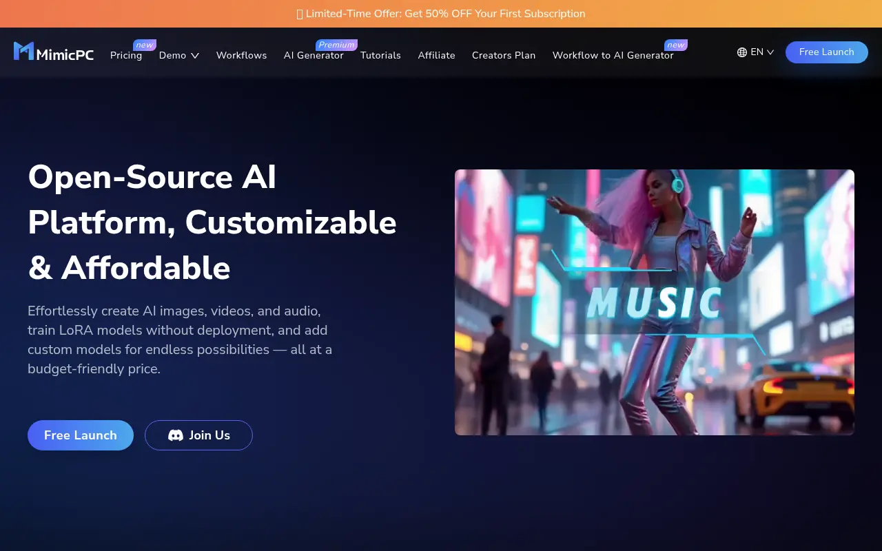Viewport: 882px width, 551px height.
Task: Click the Discord icon on Join Us button
Action: coord(176,435)
